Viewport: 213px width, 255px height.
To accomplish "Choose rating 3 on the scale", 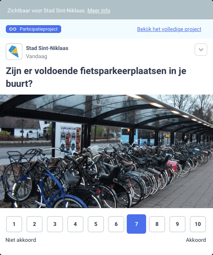I will (x=55, y=224).
